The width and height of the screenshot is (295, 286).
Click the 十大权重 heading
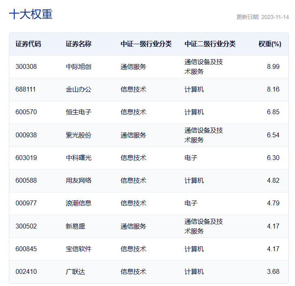31,14
